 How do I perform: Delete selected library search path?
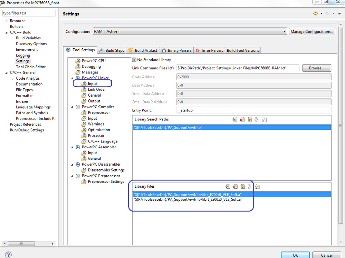coord(242,119)
